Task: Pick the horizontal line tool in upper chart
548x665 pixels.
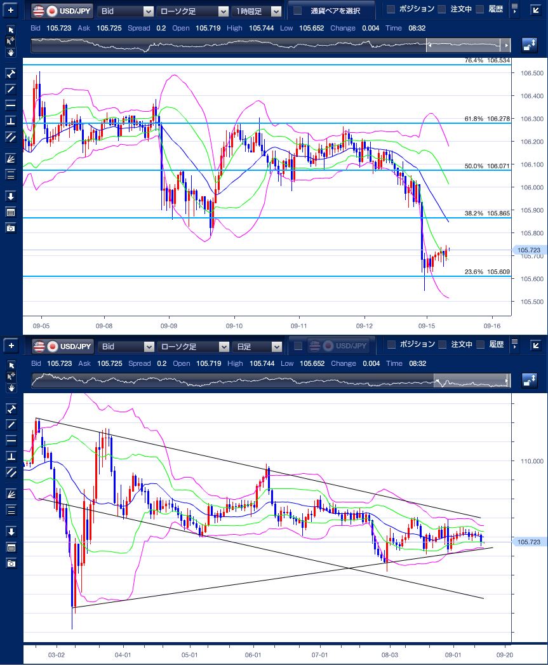Action: point(11,105)
